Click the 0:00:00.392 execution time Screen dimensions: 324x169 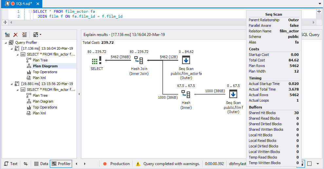pos(214,164)
